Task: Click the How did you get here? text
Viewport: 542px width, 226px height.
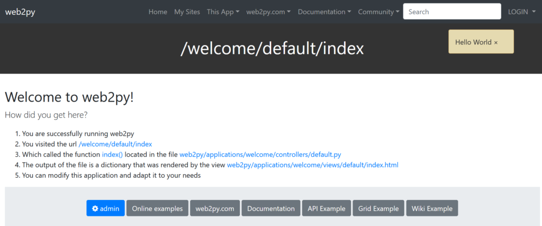Action: 46,115
